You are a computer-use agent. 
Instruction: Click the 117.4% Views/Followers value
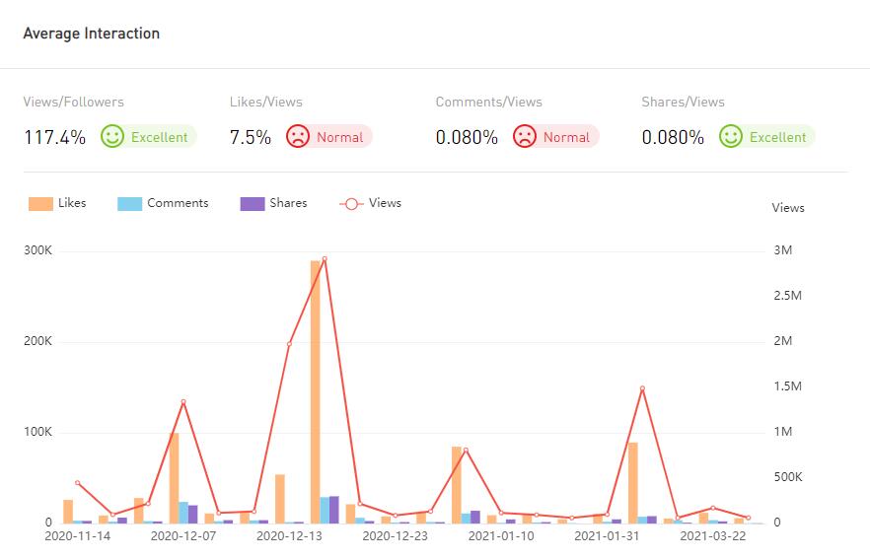(x=54, y=137)
